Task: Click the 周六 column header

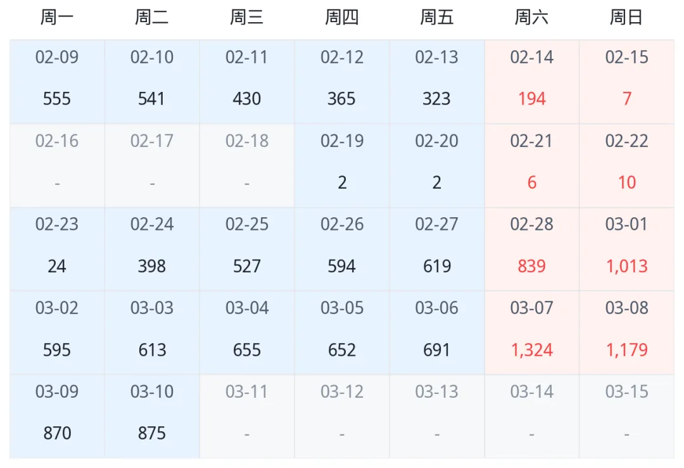Action: tap(532, 18)
